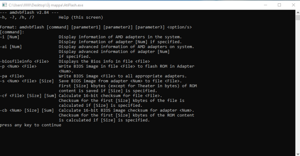Close the AtiFlash.exe console window
Image resolution: width=300 pixels, height=156 pixels.
pyautogui.click(x=293, y=5)
